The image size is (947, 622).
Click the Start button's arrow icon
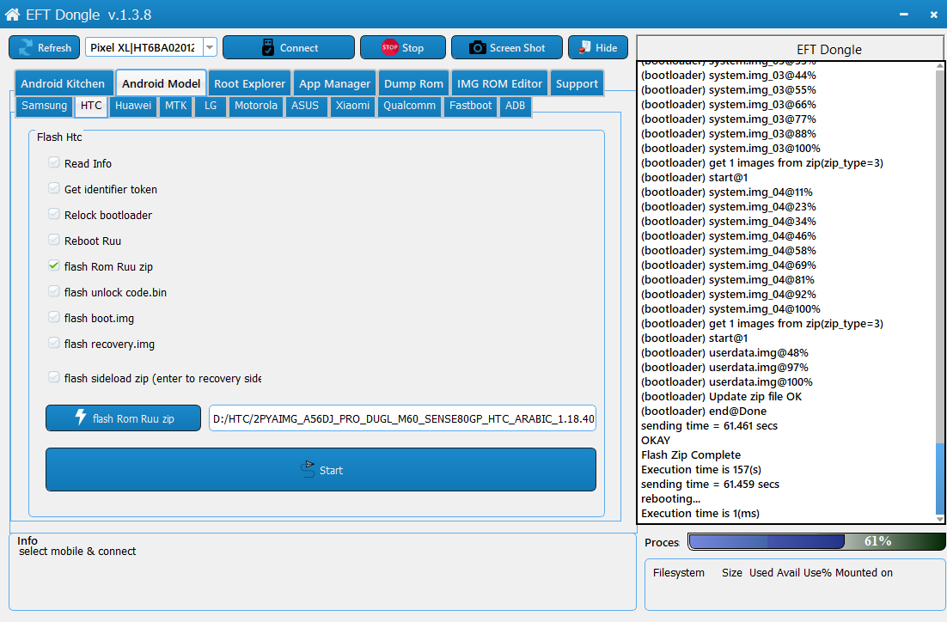pos(308,469)
